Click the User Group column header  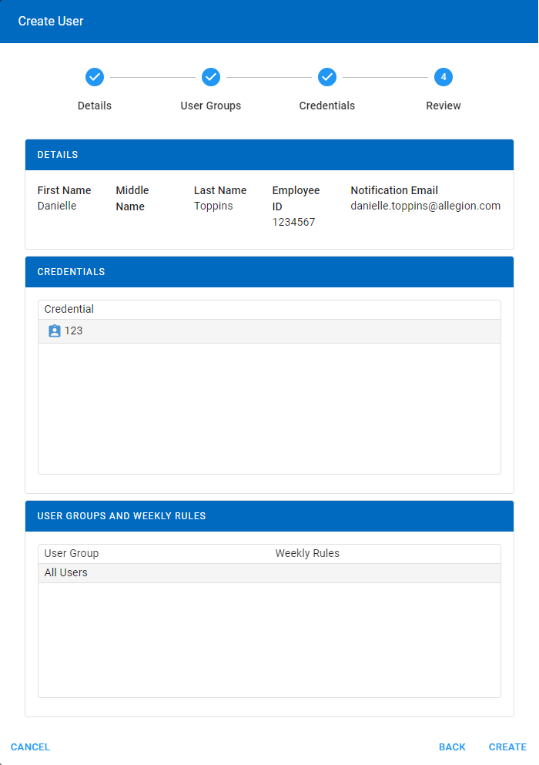(72, 554)
